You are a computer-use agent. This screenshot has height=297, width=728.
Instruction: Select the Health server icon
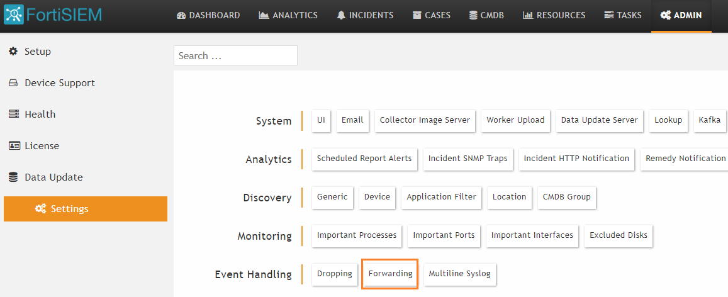tap(13, 114)
